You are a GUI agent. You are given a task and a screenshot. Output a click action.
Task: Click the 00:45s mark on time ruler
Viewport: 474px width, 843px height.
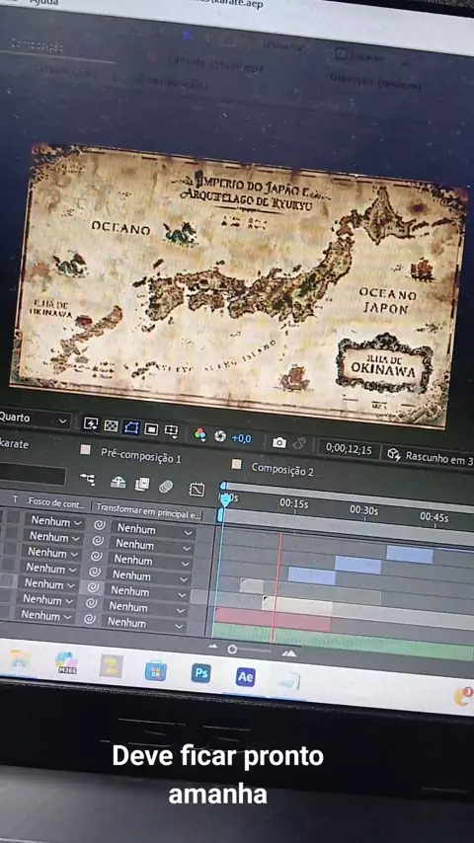click(434, 517)
